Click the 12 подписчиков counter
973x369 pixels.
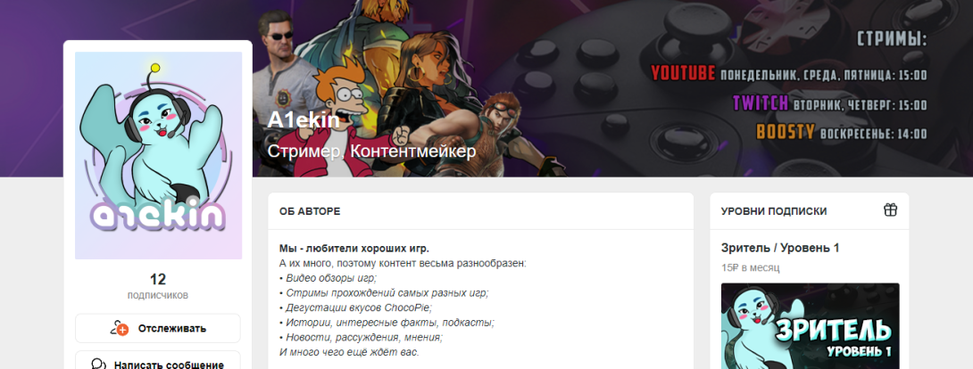coord(158,286)
